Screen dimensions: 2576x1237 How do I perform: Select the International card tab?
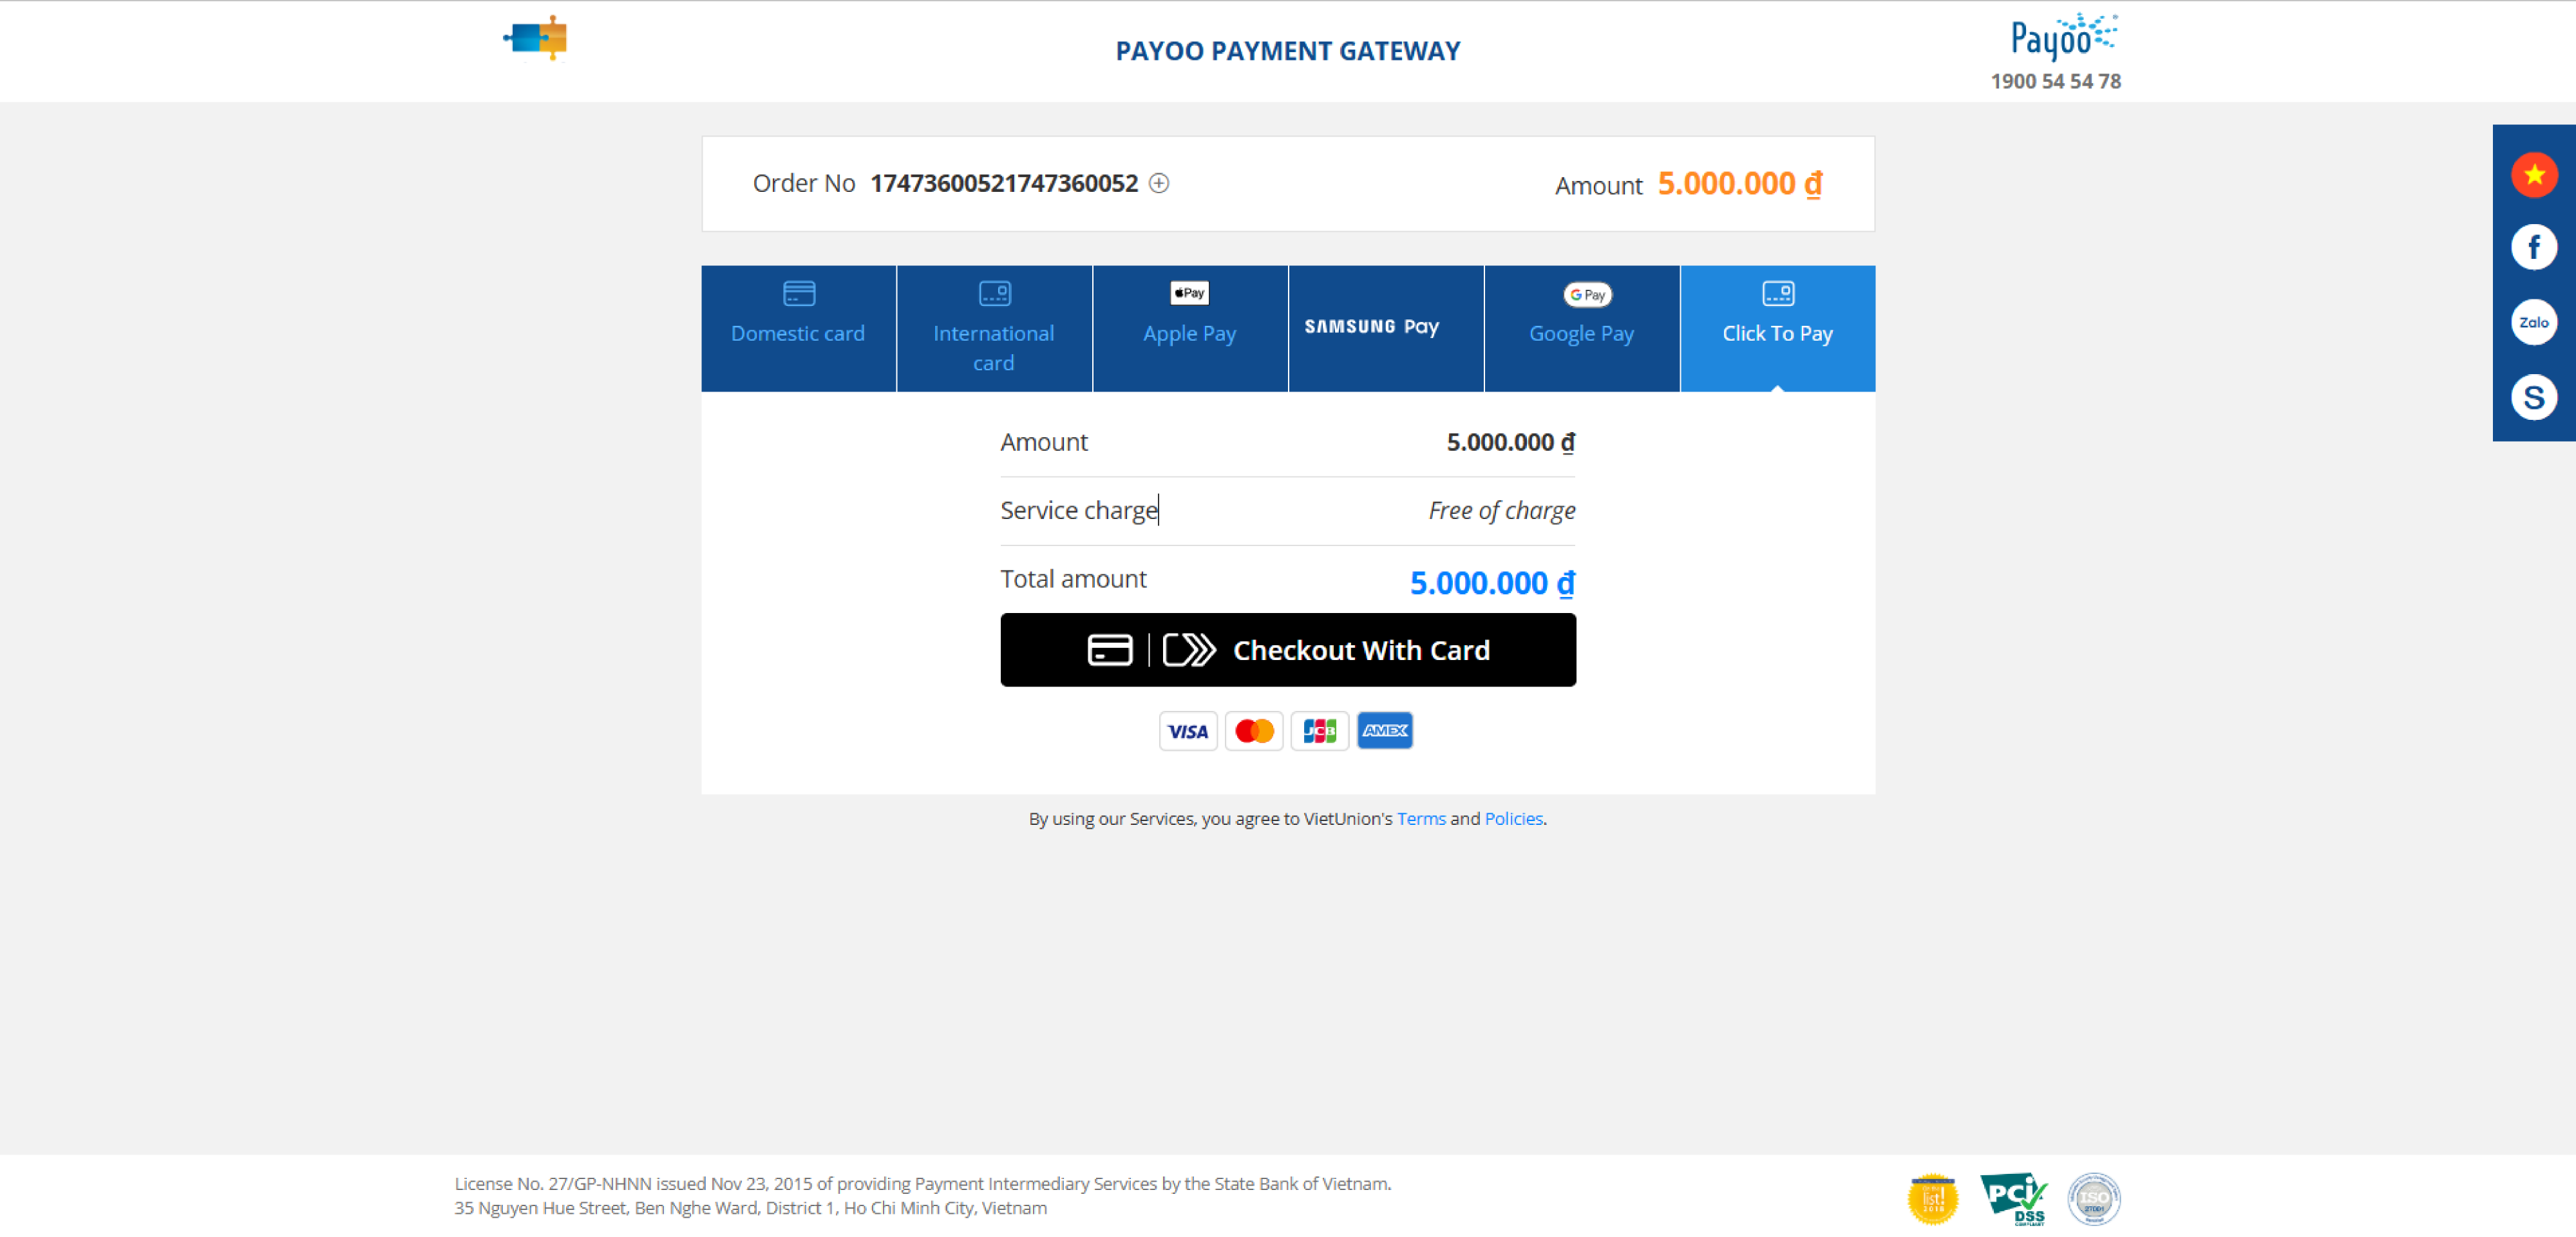[x=994, y=328]
